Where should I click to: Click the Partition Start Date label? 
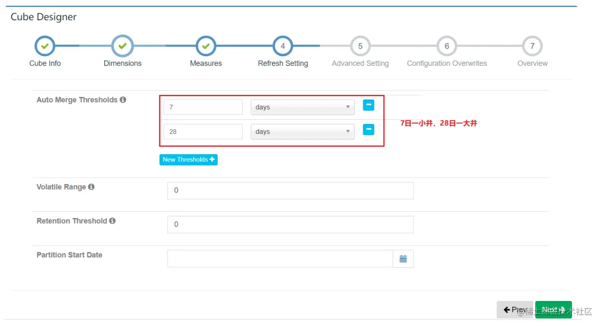click(x=70, y=255)
